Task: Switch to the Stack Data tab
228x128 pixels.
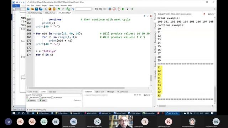Action: coord(52,92)
